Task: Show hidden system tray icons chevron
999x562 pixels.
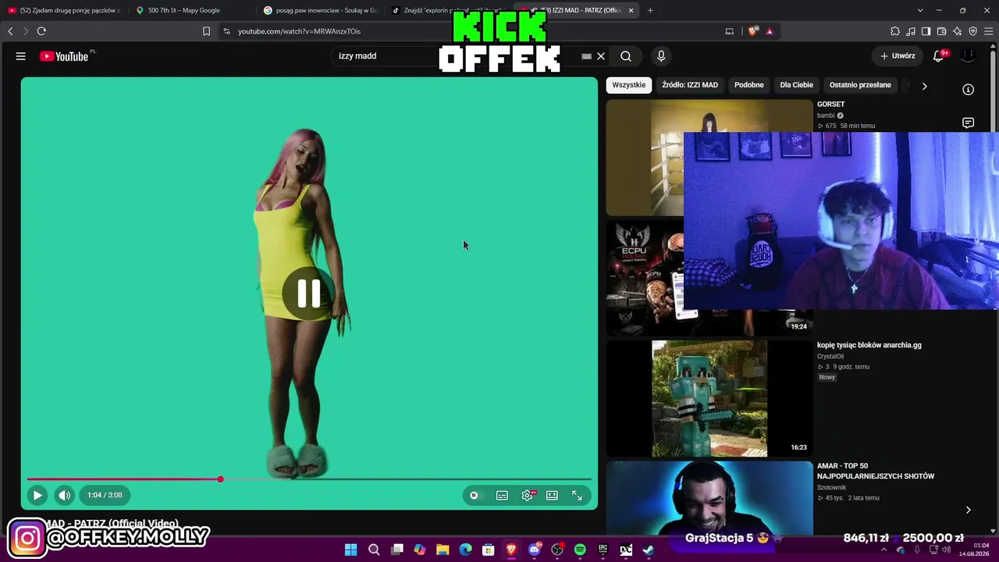Action: [884, 550]
